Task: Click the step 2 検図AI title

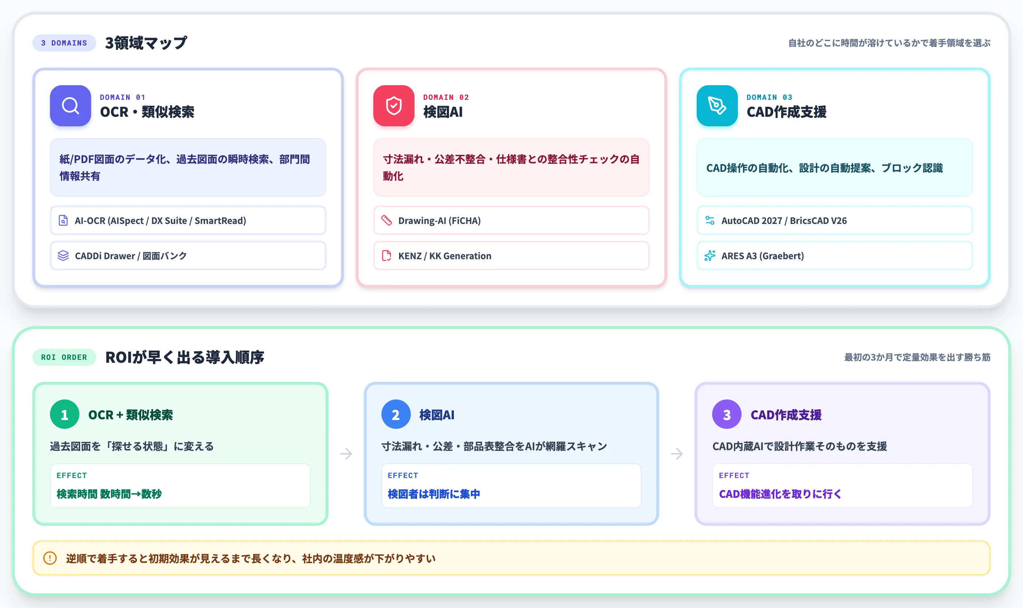Action: coord(437,415)
